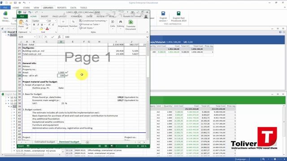Open TOOLS tab in Sigma window

point(83,8)
